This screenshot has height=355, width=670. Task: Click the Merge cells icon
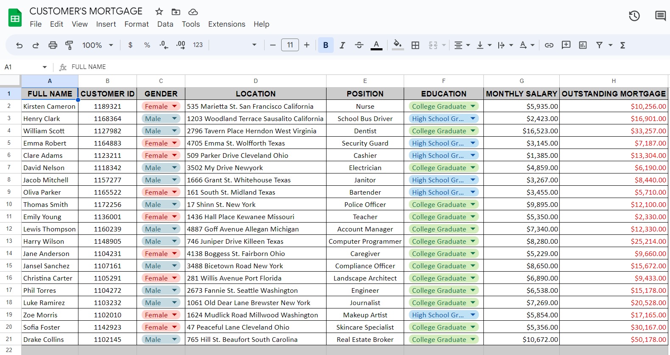pyautogui.click(x=433, y=45)
